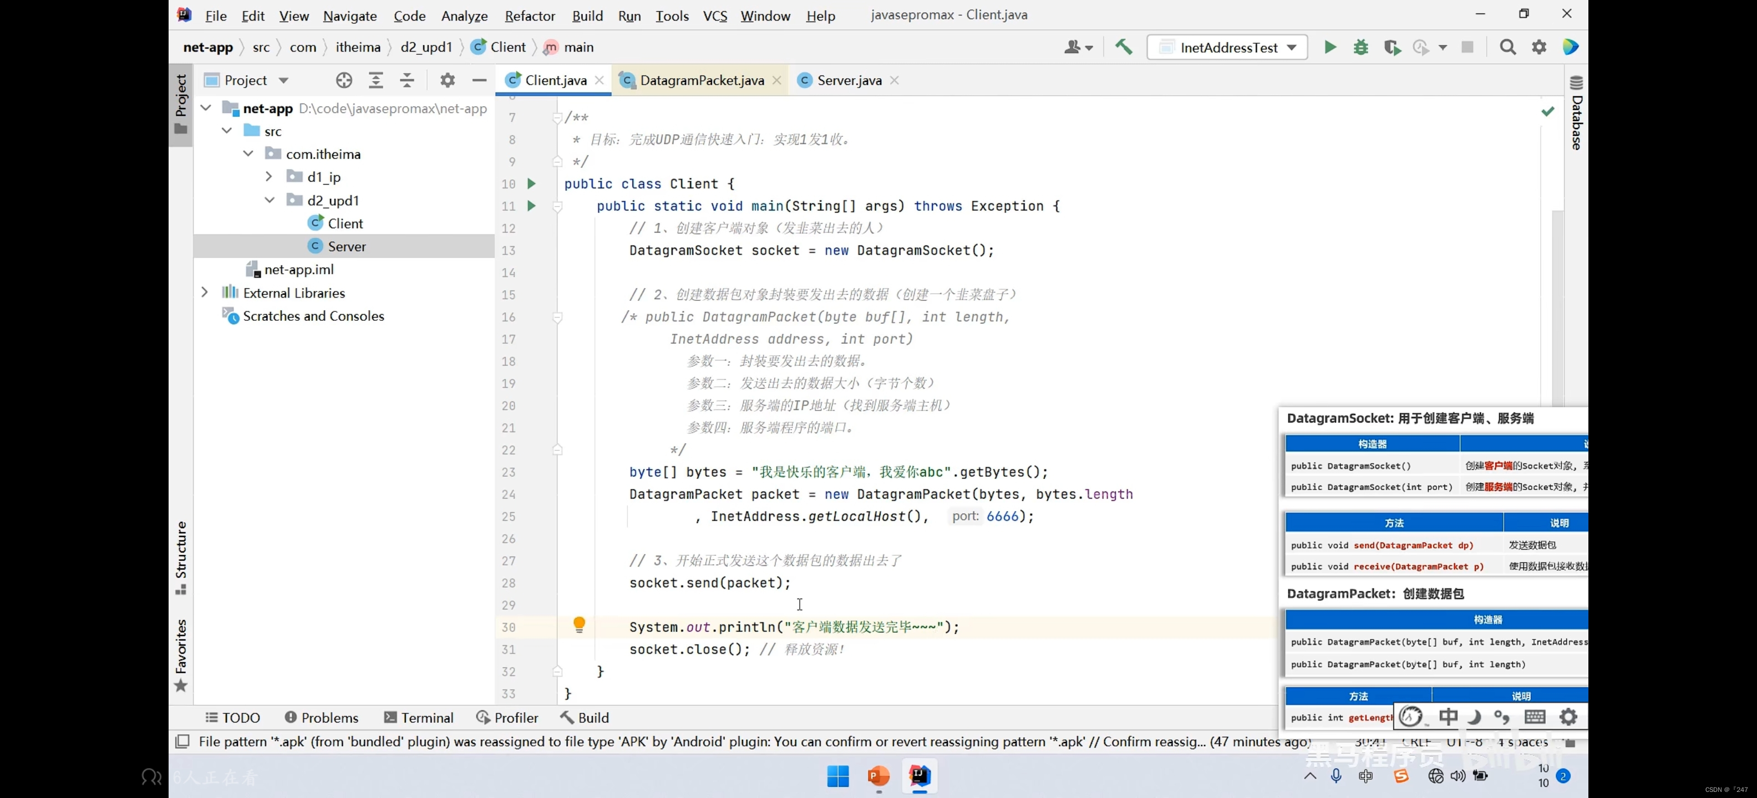Click the Debug bug icon
The image size is (1757, 798).
click(1359, 47)
